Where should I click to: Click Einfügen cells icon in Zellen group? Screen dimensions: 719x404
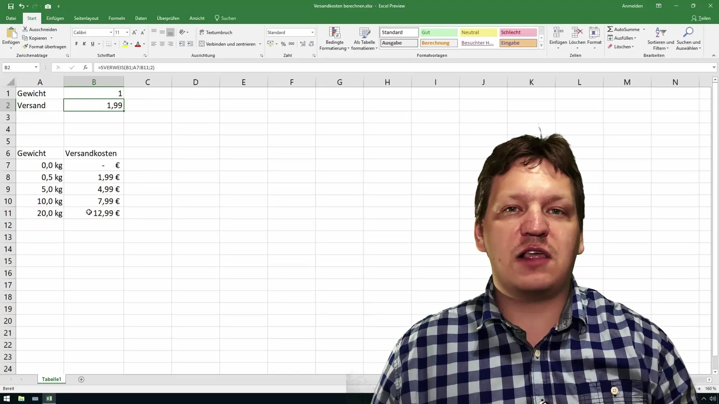(558, 33)
